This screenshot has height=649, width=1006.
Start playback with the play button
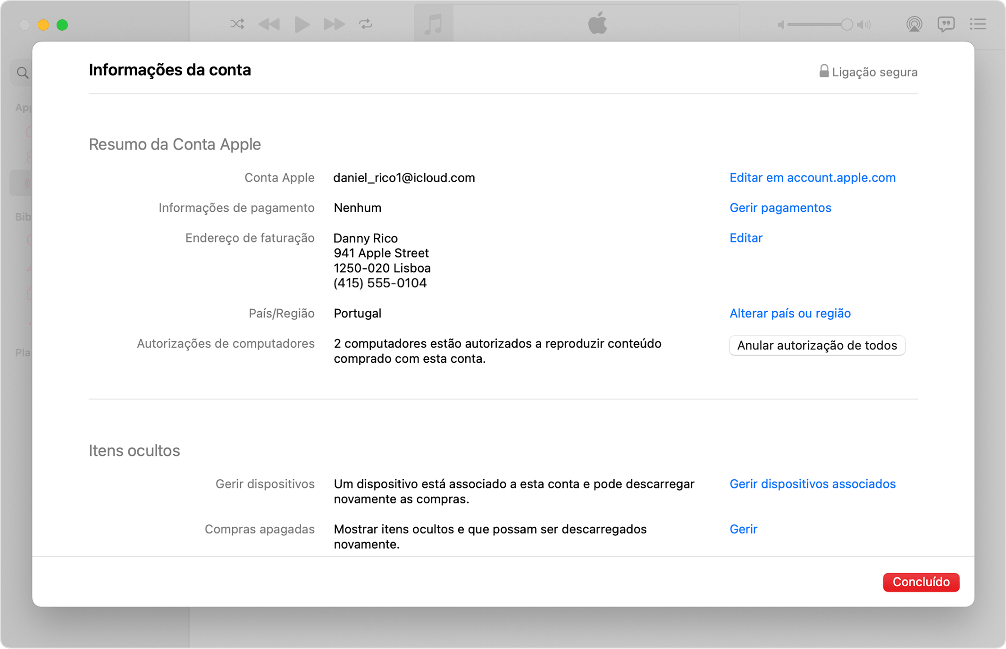coord(302,24)
